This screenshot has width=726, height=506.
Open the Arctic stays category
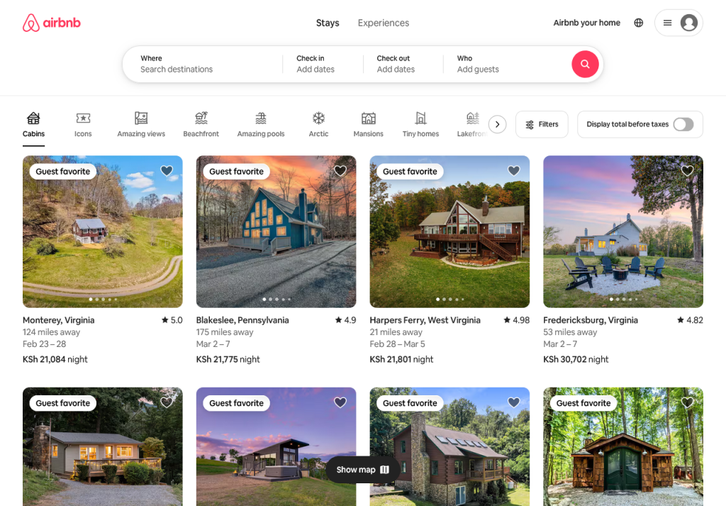(x=318, y=123)
